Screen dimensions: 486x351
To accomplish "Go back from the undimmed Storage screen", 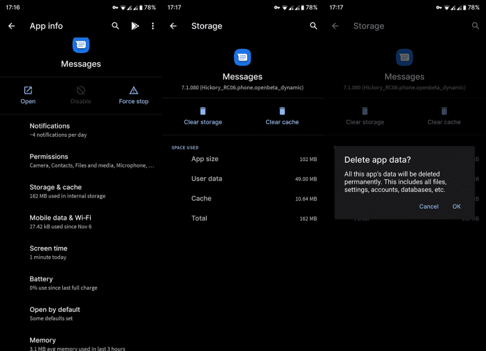I will (173, 26).
